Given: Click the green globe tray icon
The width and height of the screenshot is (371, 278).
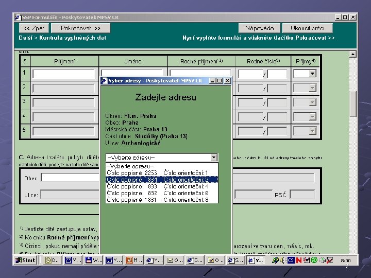Looking at the screenshot, I should coord(314,260).
